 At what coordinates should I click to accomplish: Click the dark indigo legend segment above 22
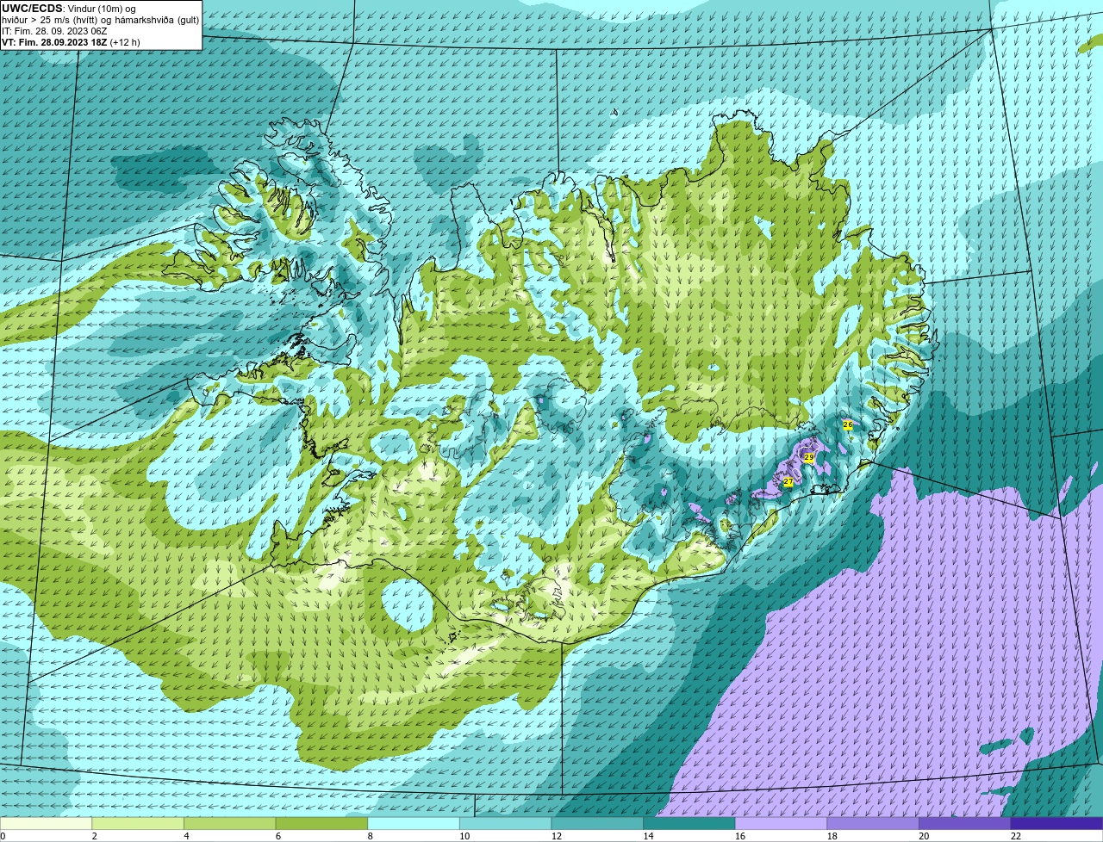point(1057,823)
